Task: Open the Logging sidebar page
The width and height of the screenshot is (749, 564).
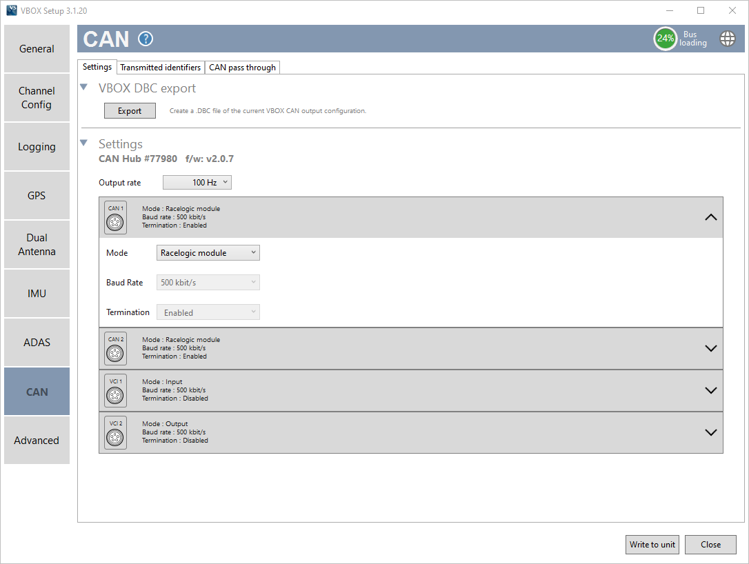Action: [x=37, y=147]
